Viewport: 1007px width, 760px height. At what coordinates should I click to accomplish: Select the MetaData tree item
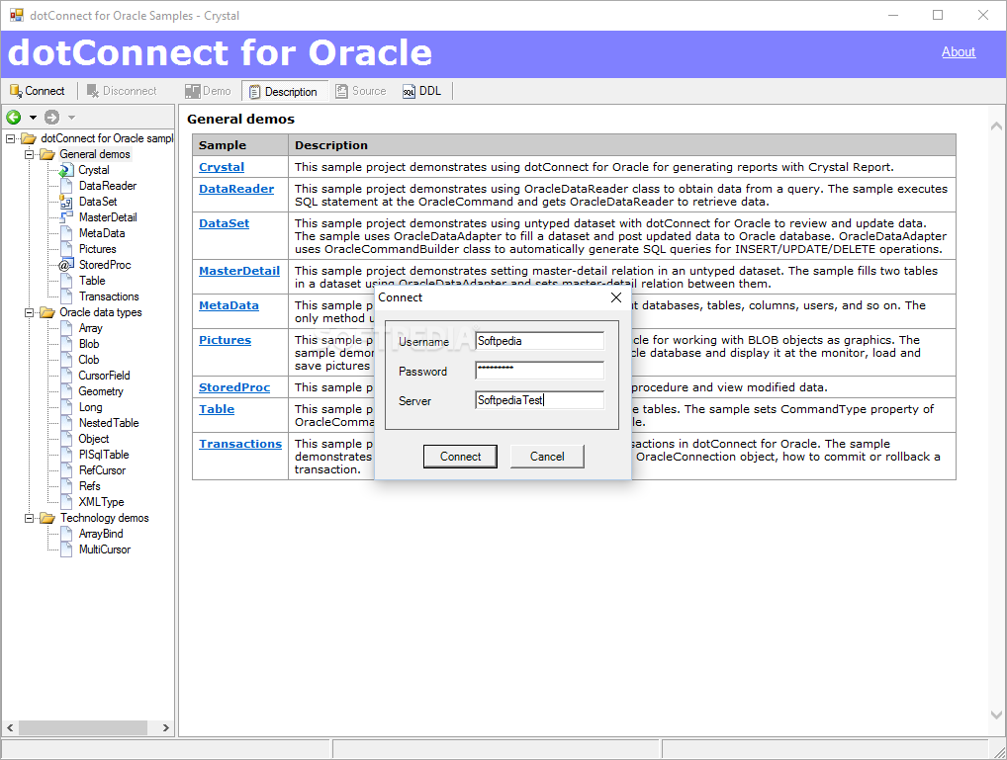tap(102, 233)
